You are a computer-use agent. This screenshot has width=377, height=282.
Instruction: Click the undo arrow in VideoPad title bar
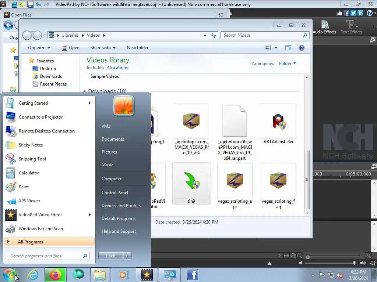click(x=38, y=4)
